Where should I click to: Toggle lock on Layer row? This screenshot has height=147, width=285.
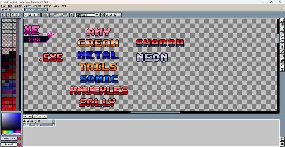[x=28, y=125]
